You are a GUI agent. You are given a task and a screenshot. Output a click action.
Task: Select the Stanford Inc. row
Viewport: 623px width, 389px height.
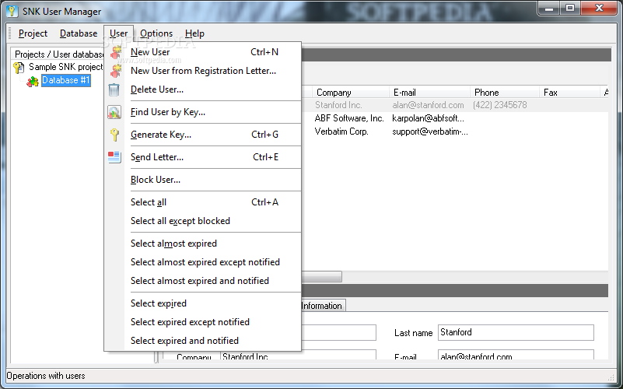(455, 105)
